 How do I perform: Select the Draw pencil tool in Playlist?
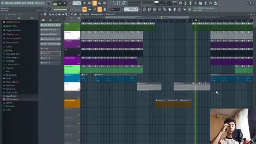tap(50, 14)
